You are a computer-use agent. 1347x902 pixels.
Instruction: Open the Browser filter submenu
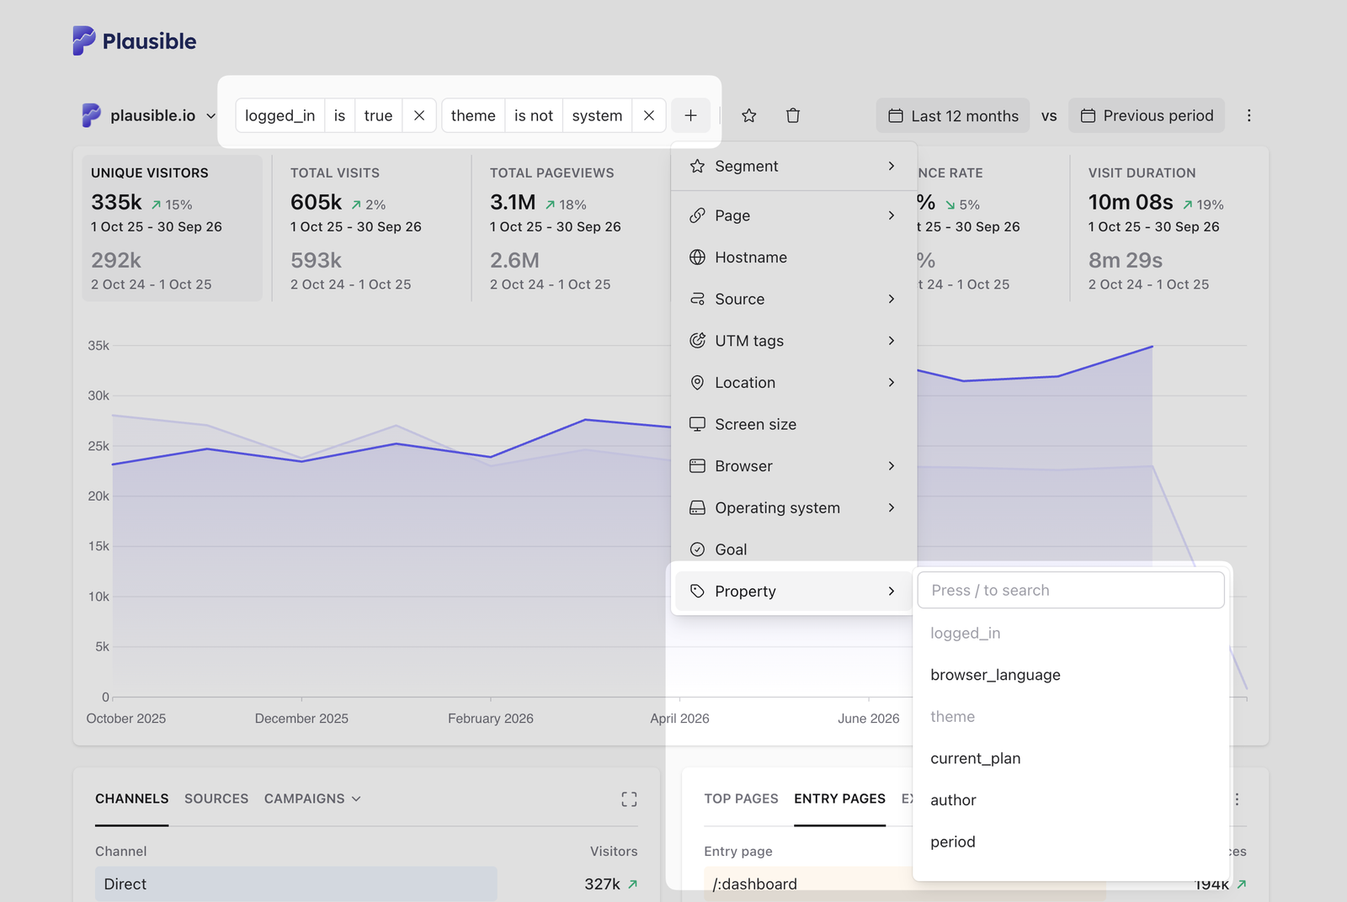point(794,466)
